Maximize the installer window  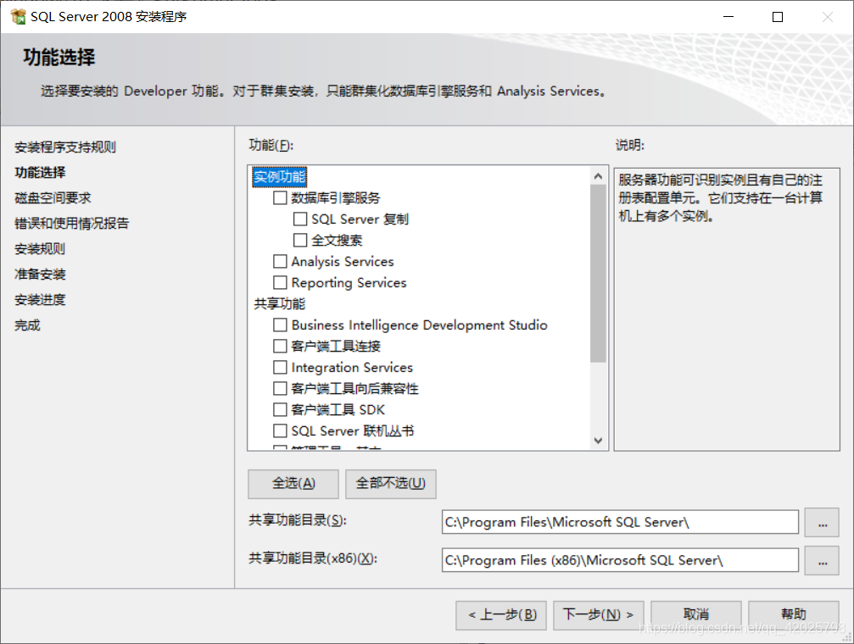[x=778, y=17]
